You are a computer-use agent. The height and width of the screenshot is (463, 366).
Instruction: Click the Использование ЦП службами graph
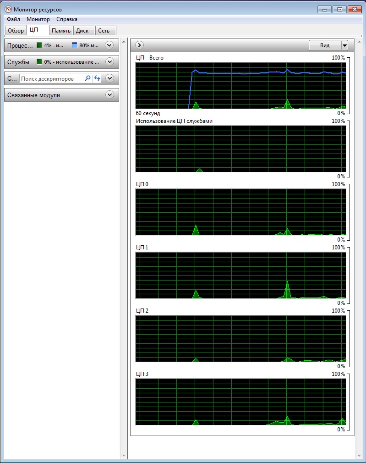tap(240, 149)
